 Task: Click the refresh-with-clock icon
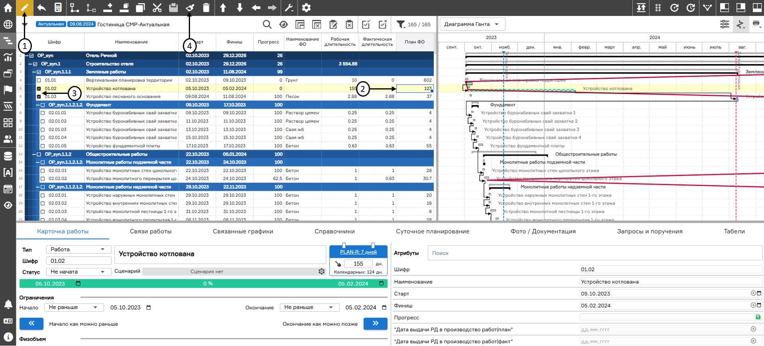point(691,8)
